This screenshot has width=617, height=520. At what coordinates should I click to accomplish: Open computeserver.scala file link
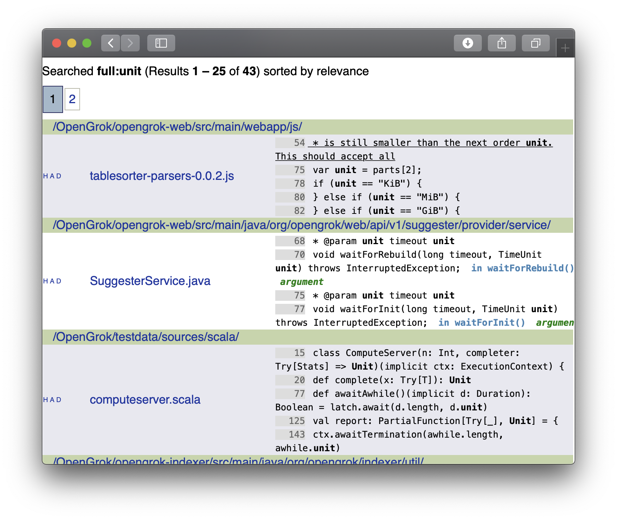click(145, 399)
